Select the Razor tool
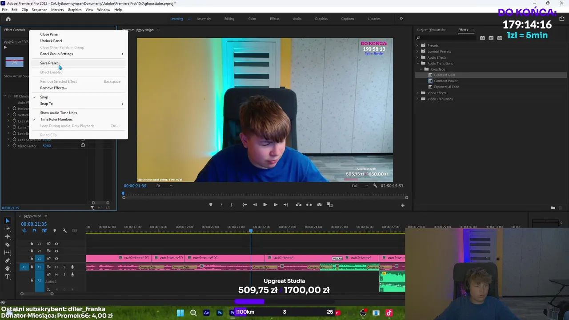 coord(7,244)
